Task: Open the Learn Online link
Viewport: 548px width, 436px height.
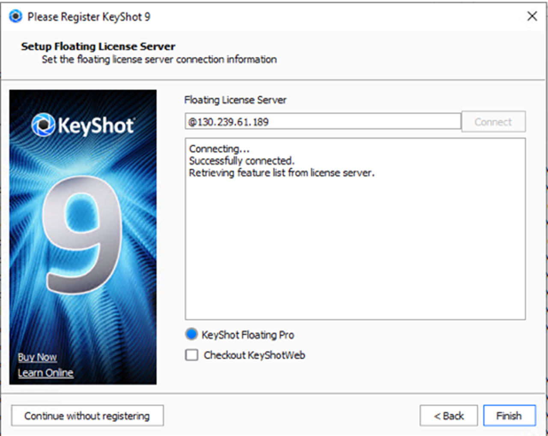Action: 45,373
